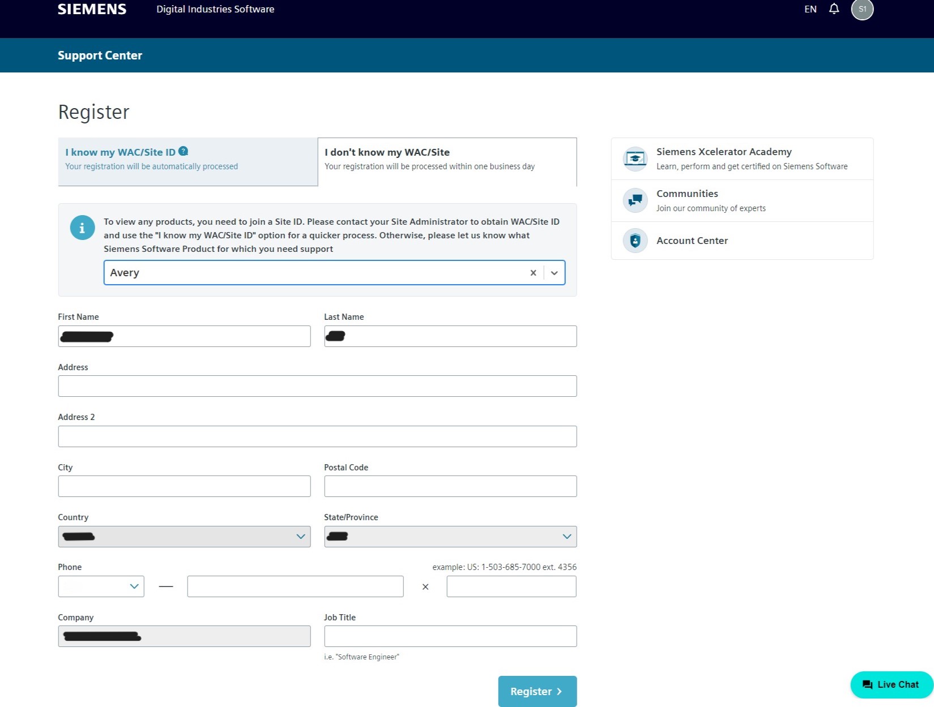Click the Last Name field

coord(450,336)
